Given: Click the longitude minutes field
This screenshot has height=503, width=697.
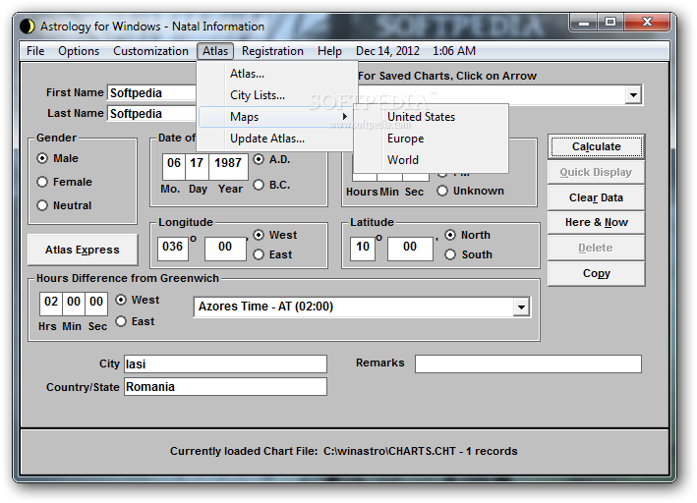Looking at the screenshot, I should (225, 247).
